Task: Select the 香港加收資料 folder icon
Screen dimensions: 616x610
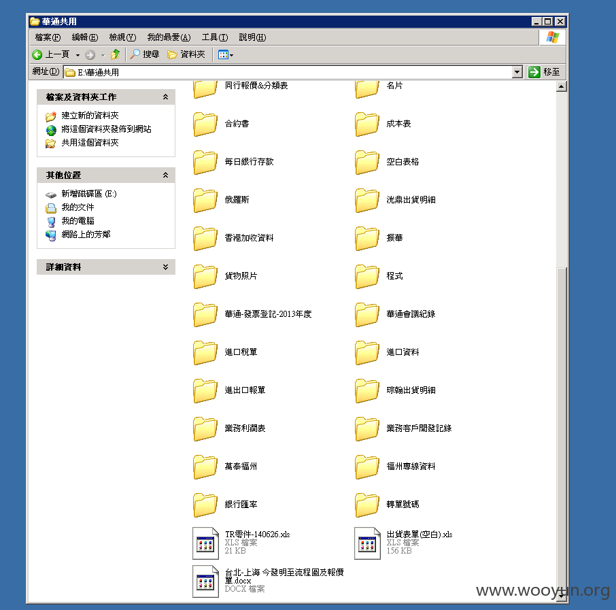Action: point(205,238)
